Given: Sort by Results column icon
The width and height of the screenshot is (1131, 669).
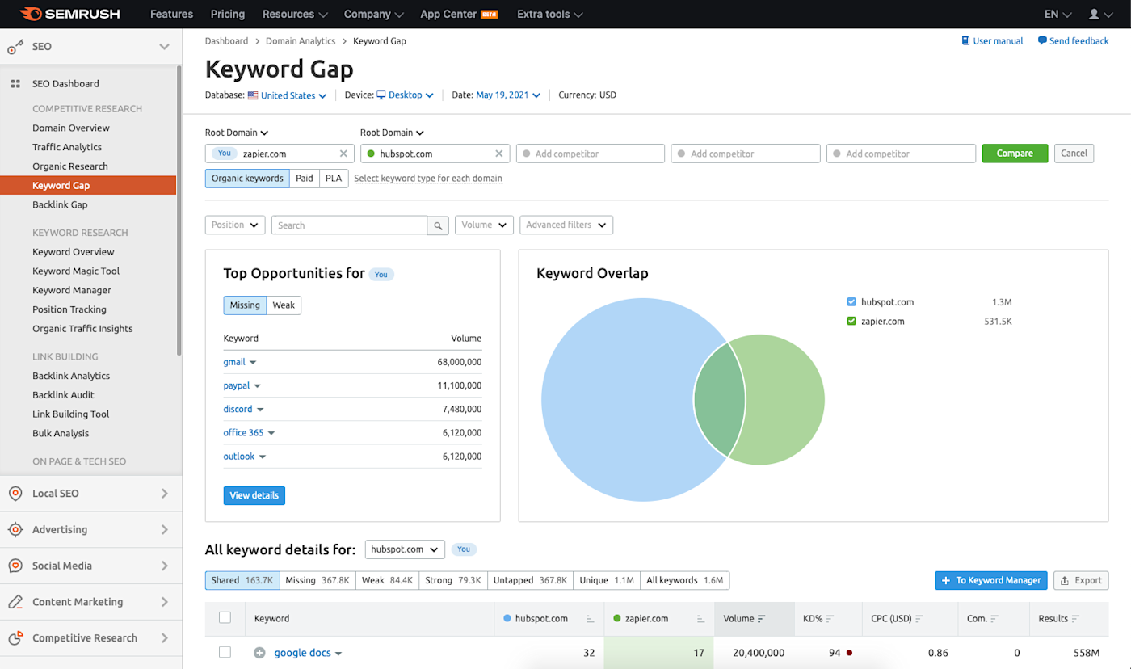Looking at the screenshot, I should [x=1075, y=619].
